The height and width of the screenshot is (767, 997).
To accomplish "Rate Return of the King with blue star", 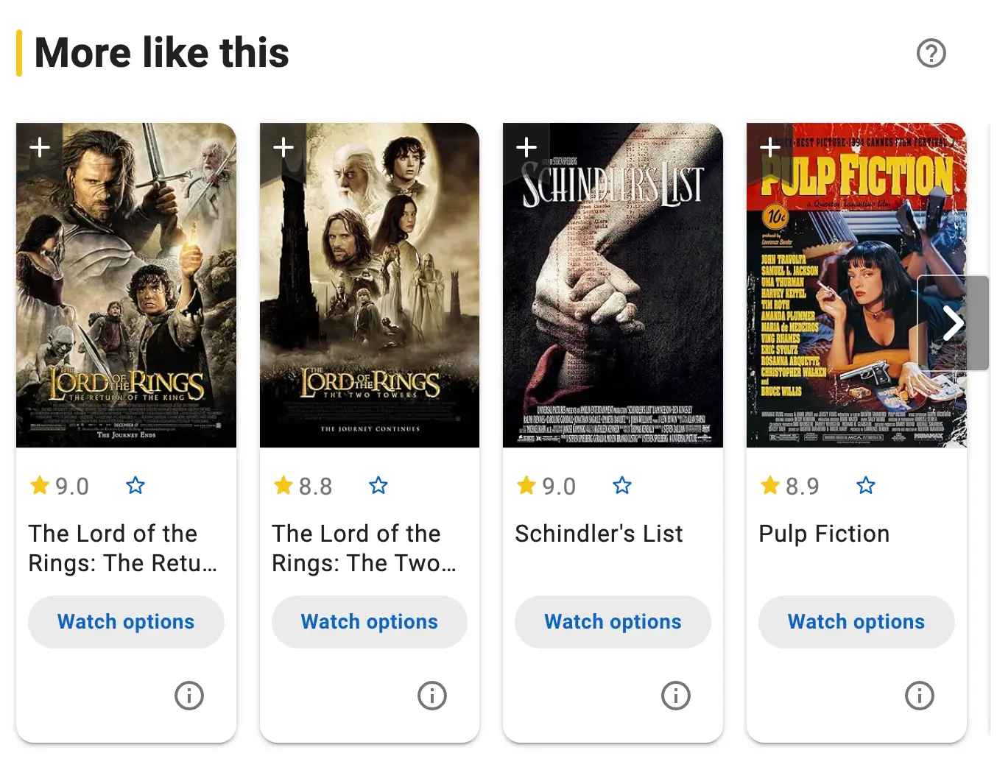I will (135, 486).
